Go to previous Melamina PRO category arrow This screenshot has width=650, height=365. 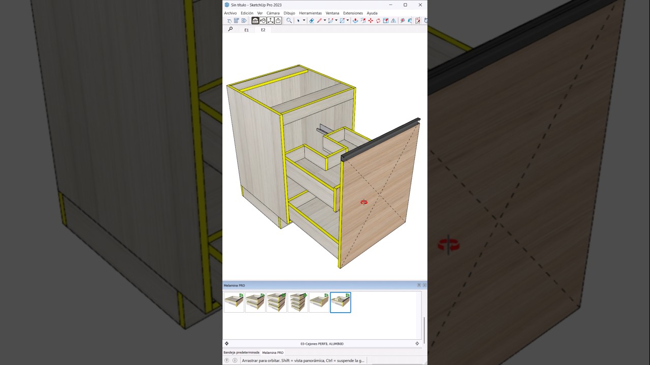227,344
